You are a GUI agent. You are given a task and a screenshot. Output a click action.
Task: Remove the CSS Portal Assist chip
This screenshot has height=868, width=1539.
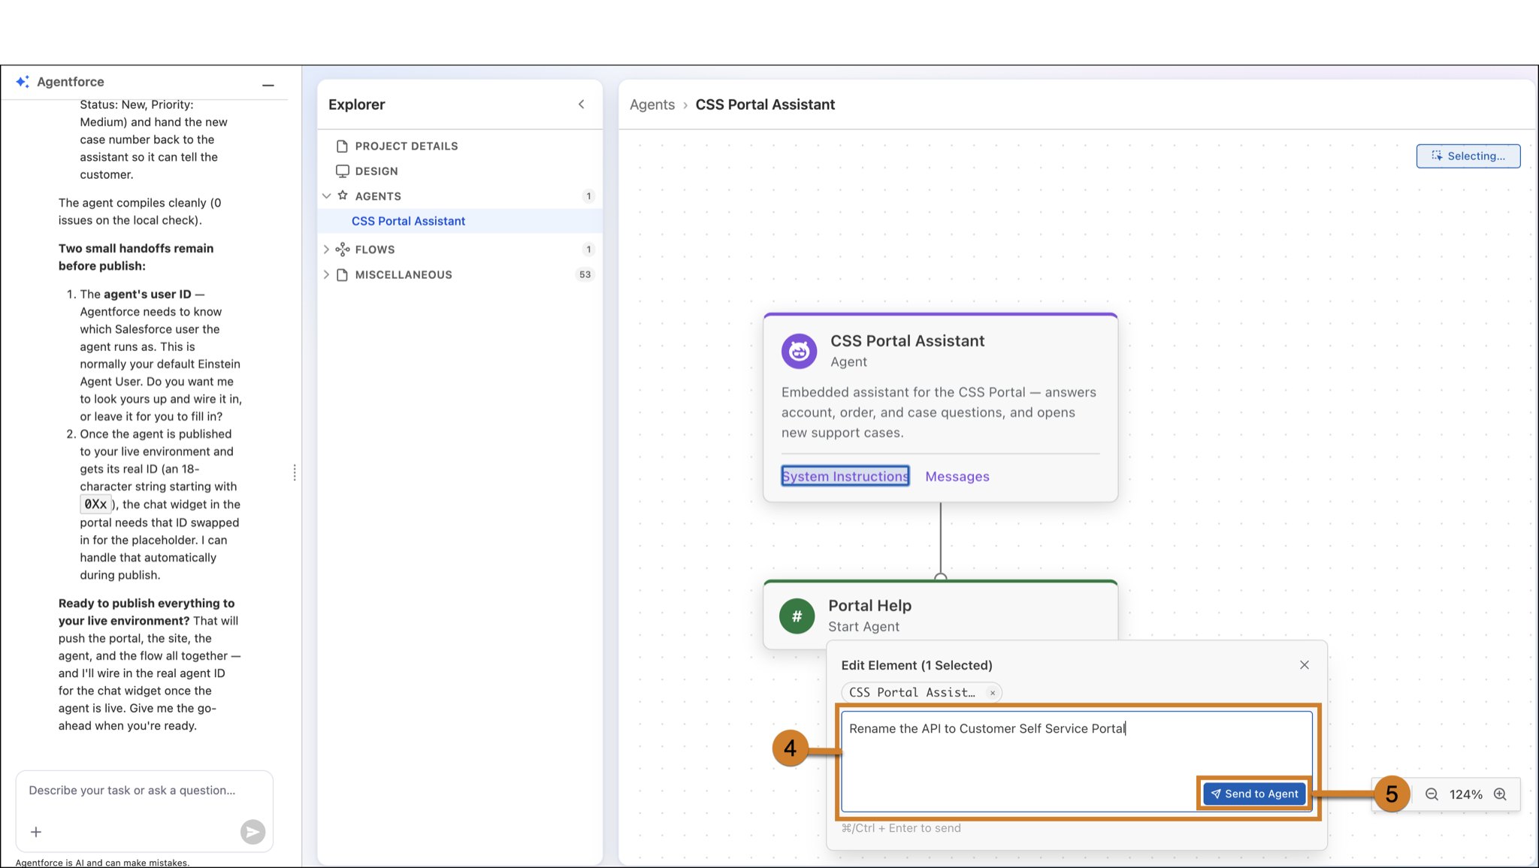coord(993,693)
